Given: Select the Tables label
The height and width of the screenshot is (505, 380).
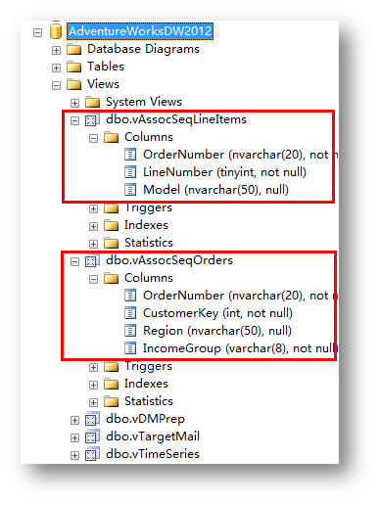Looking at the screenshot, I should coord(106,67).
